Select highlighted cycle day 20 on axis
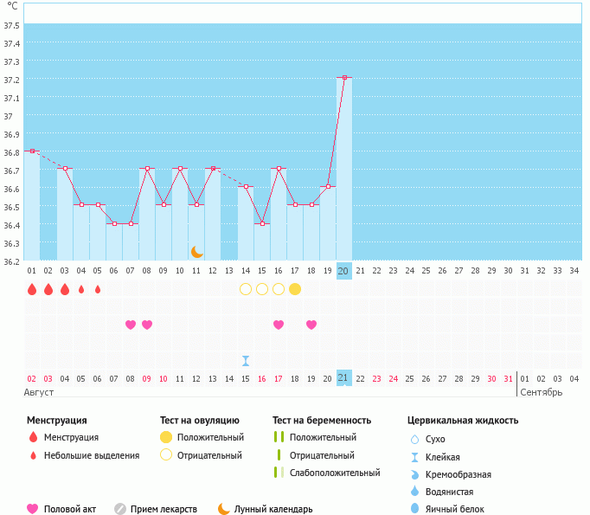 [x=344, y=271]
